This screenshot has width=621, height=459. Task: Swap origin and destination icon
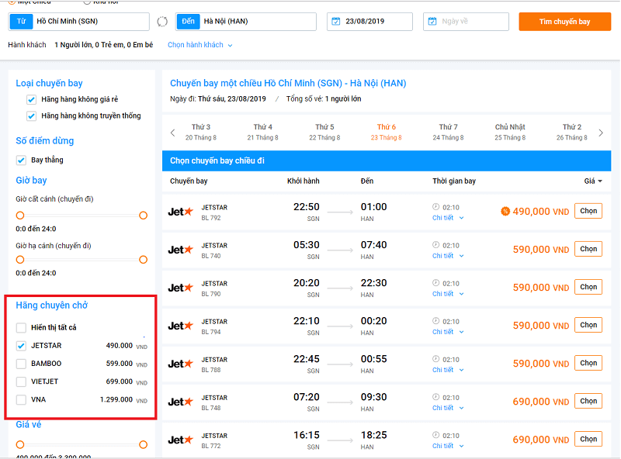pyautogui.click(x=162, y=22)
